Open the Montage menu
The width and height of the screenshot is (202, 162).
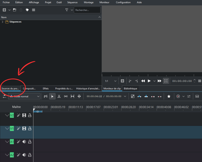(x=89, y=2)
